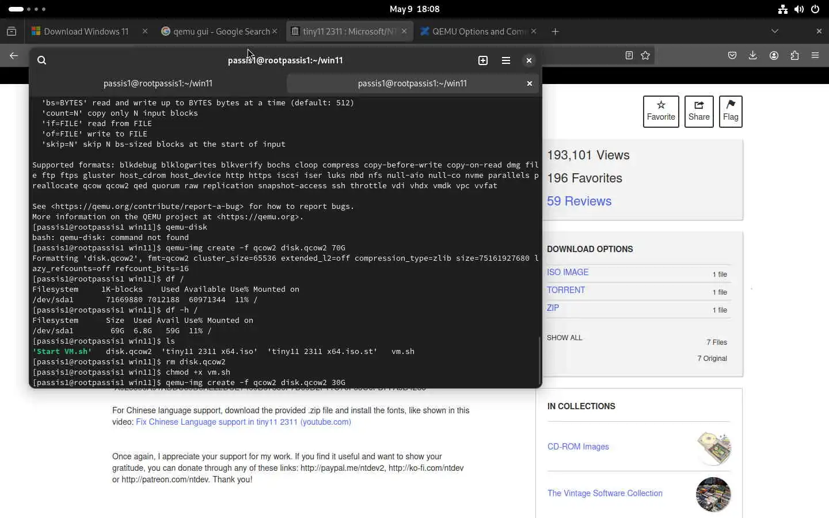829x518 pixels.
Task: Select the tiny11 2311 browser tab
Action: click(x=348, y=32)
